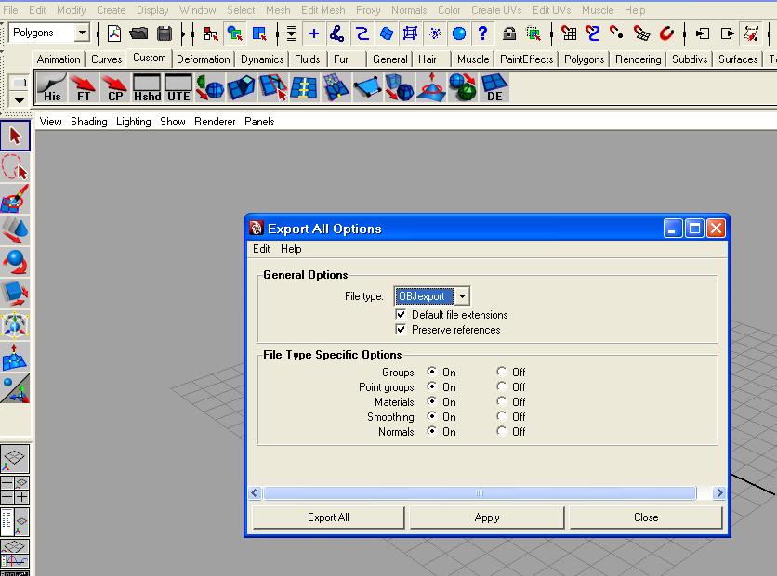This screenshot has width=777, height=576.
Task: Click the Select by hierarchy icon
Action: click(x=211, y=33)
